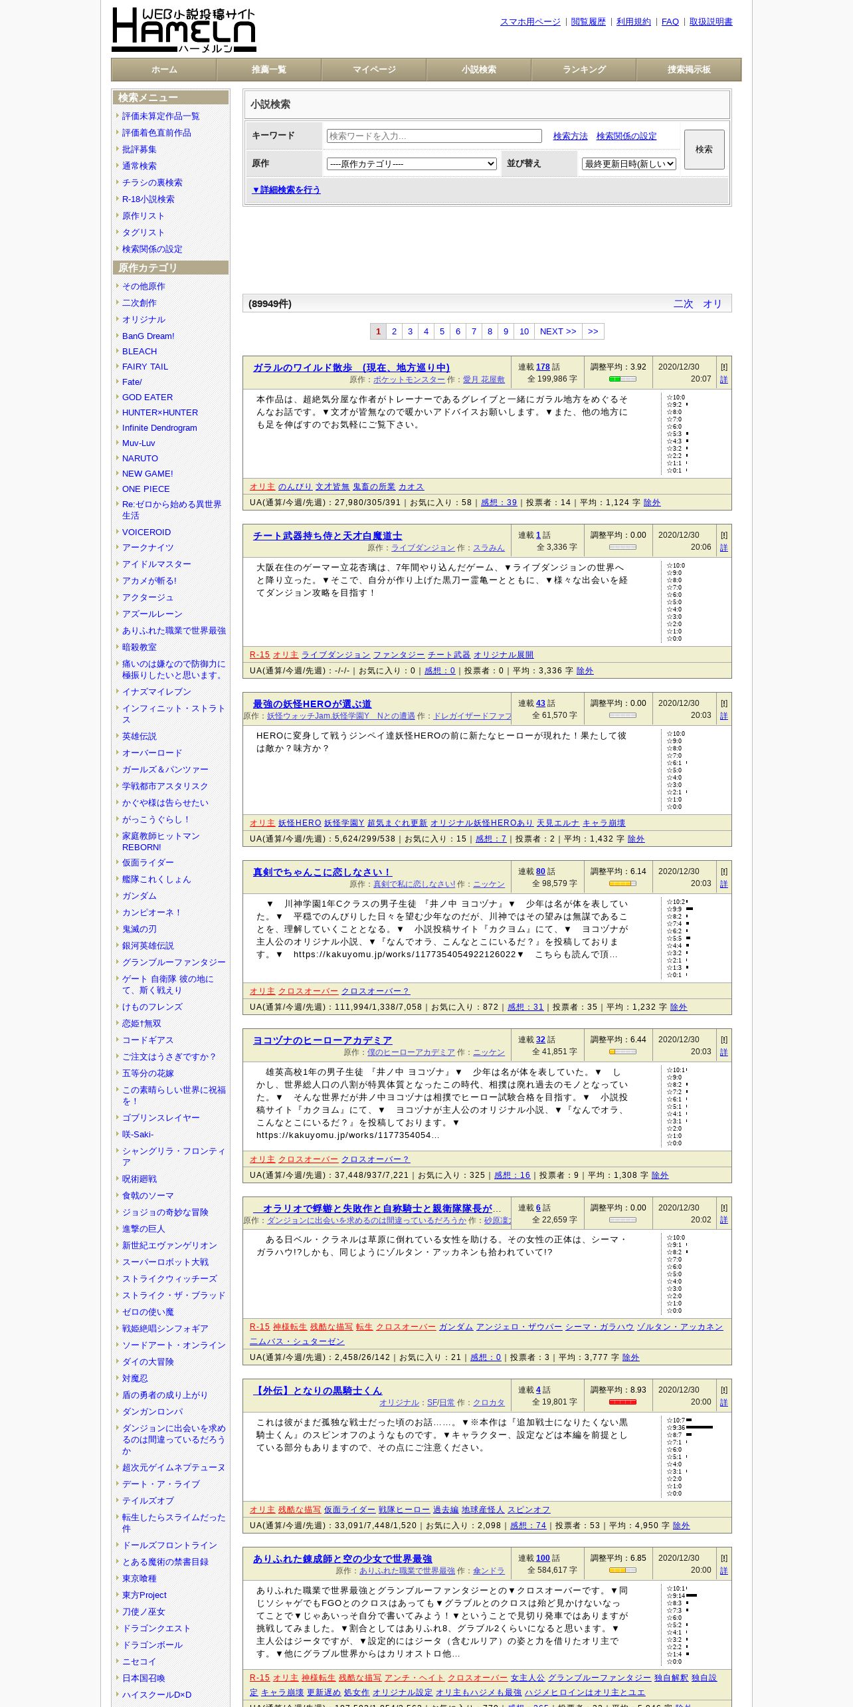Click the HAMELN site logo
The width and height of the screenshot is (853, 1707).
point(184,30)
